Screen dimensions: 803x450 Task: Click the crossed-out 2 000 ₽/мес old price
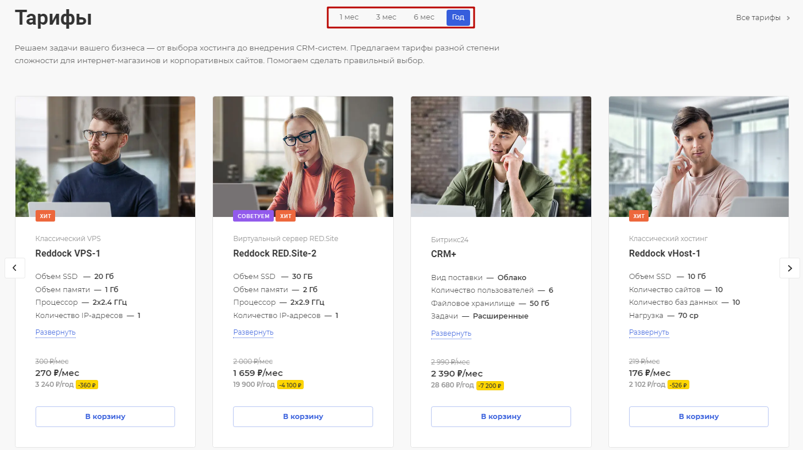tap(253, 362)
